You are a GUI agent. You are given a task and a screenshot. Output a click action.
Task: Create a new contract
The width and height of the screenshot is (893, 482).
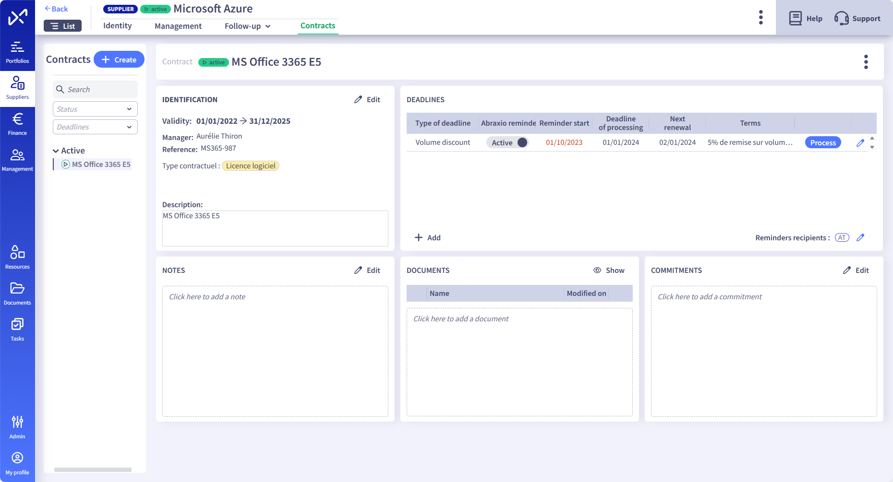click(119, 59)
